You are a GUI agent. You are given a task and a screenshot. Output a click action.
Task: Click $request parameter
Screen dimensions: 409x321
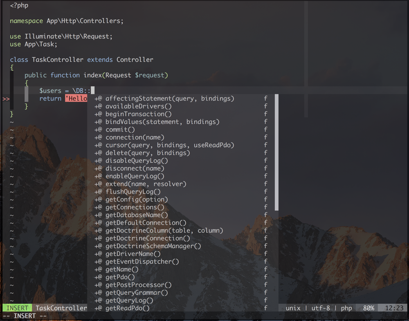click(x=150, y=75)
